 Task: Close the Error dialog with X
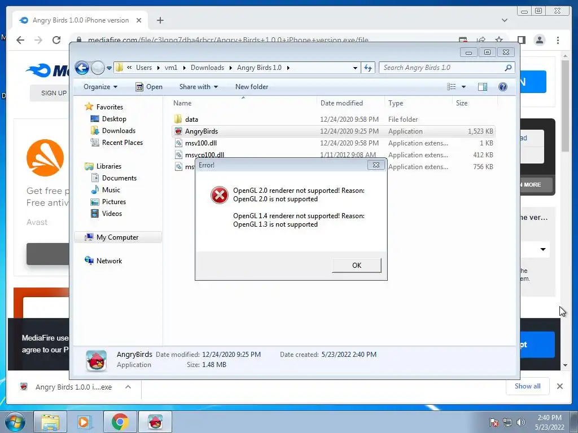(376, 165)
